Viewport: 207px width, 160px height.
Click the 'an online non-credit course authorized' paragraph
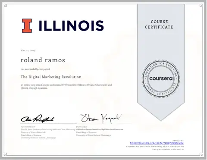tap(66, 86)
